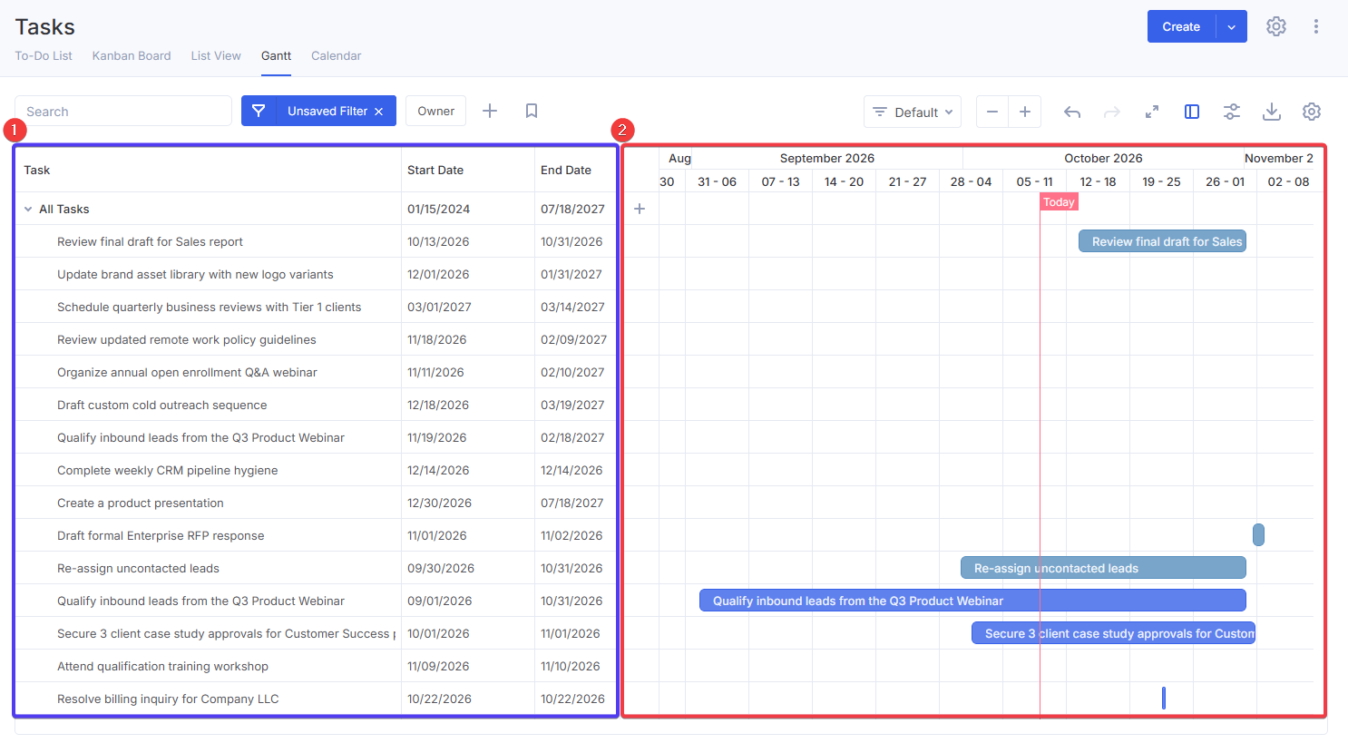Collapse the All Tasks group
This screenshot has height=743, width=1348.
click(28, 210)
